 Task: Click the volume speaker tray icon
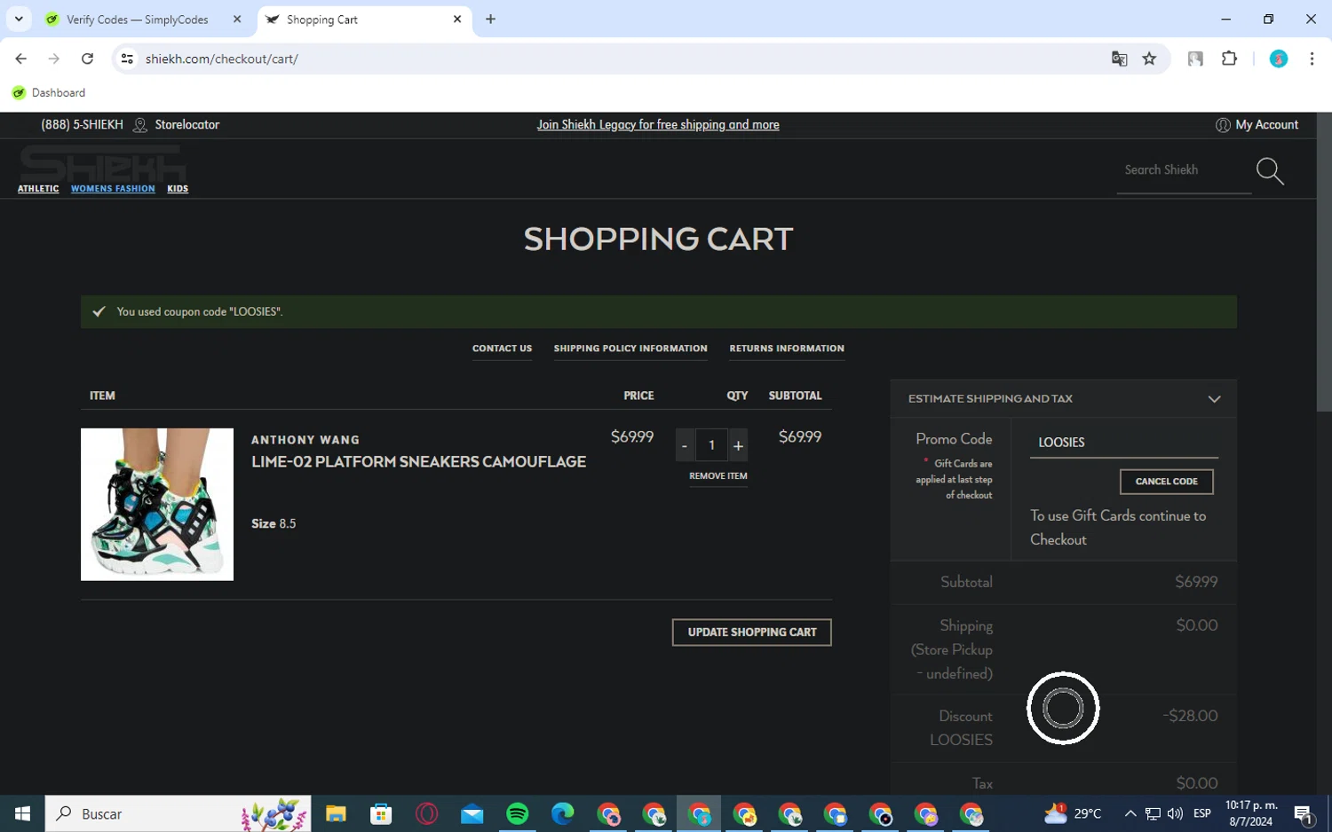[x=1175, y=813]
